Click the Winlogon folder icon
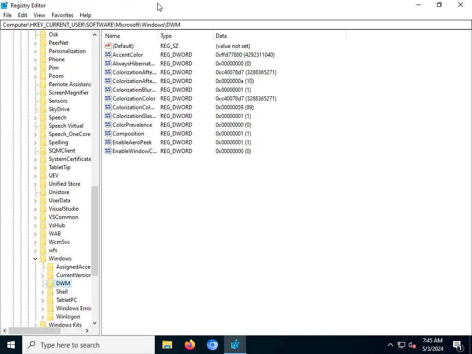Viewport: 472px width, 354px height. pyautogui.click(x=51, y=316)
